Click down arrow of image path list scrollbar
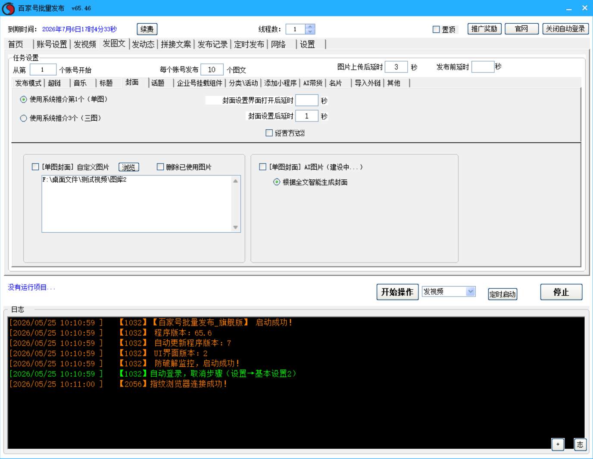This screenshot has height=459, width=593. coord(235,227)
